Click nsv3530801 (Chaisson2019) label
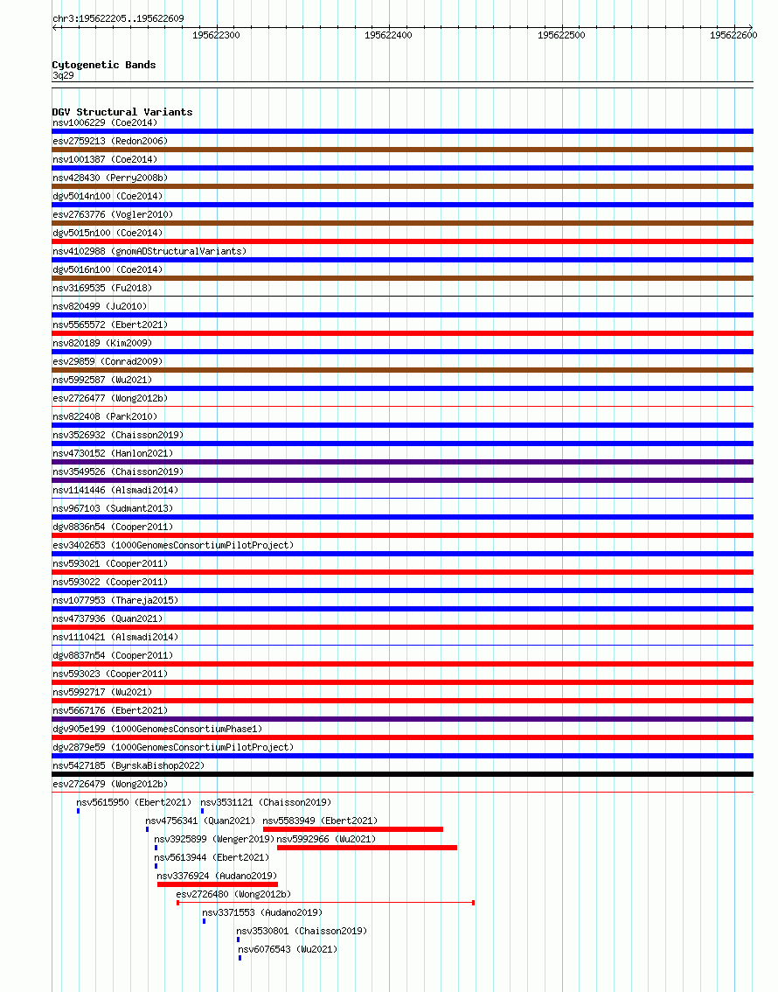Screen dimensions: 778x992 point(302,930)
